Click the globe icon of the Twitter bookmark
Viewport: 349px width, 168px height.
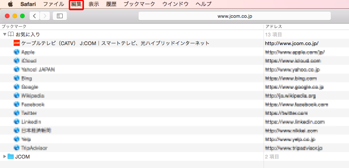pos(17,113)
